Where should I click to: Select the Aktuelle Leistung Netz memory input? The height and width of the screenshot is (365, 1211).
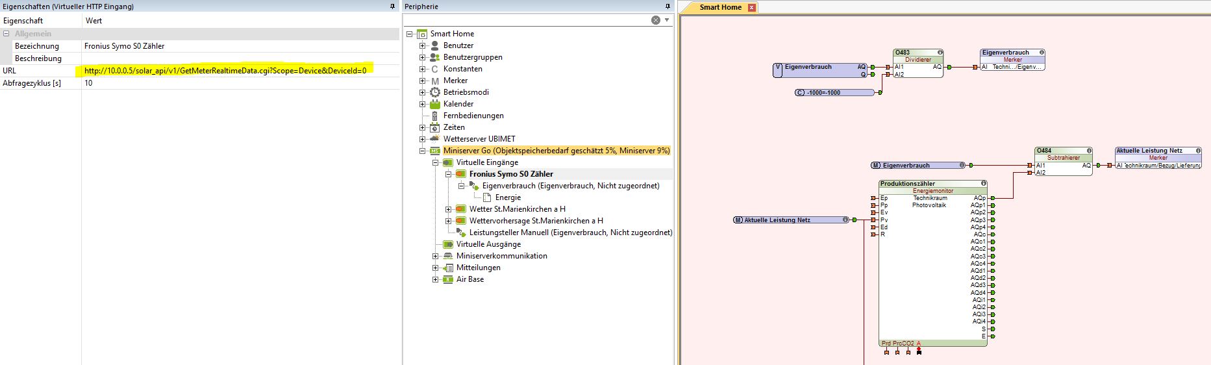click(x=792, y=220)
